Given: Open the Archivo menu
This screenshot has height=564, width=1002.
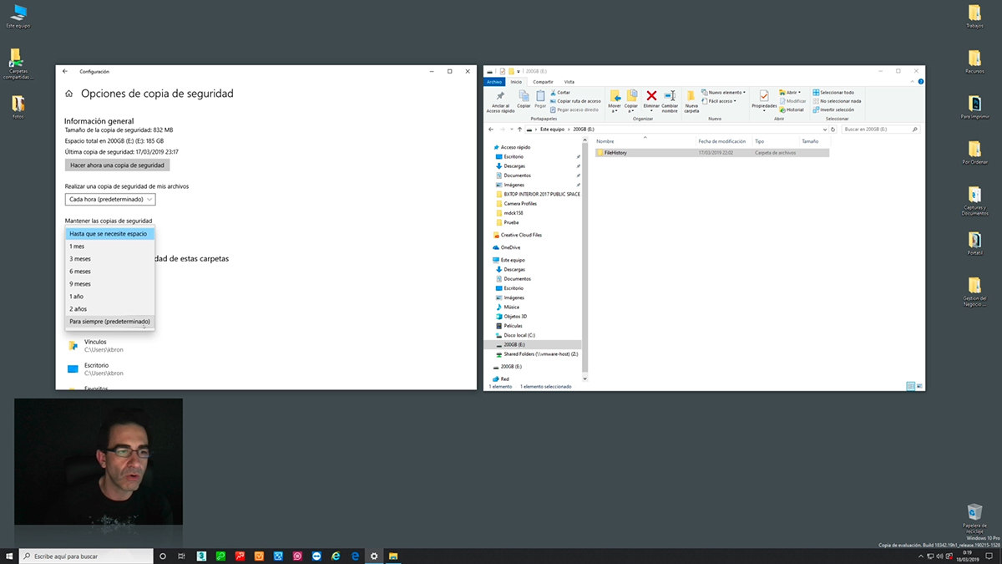Looking at the screenshot, I should (494, 82).
